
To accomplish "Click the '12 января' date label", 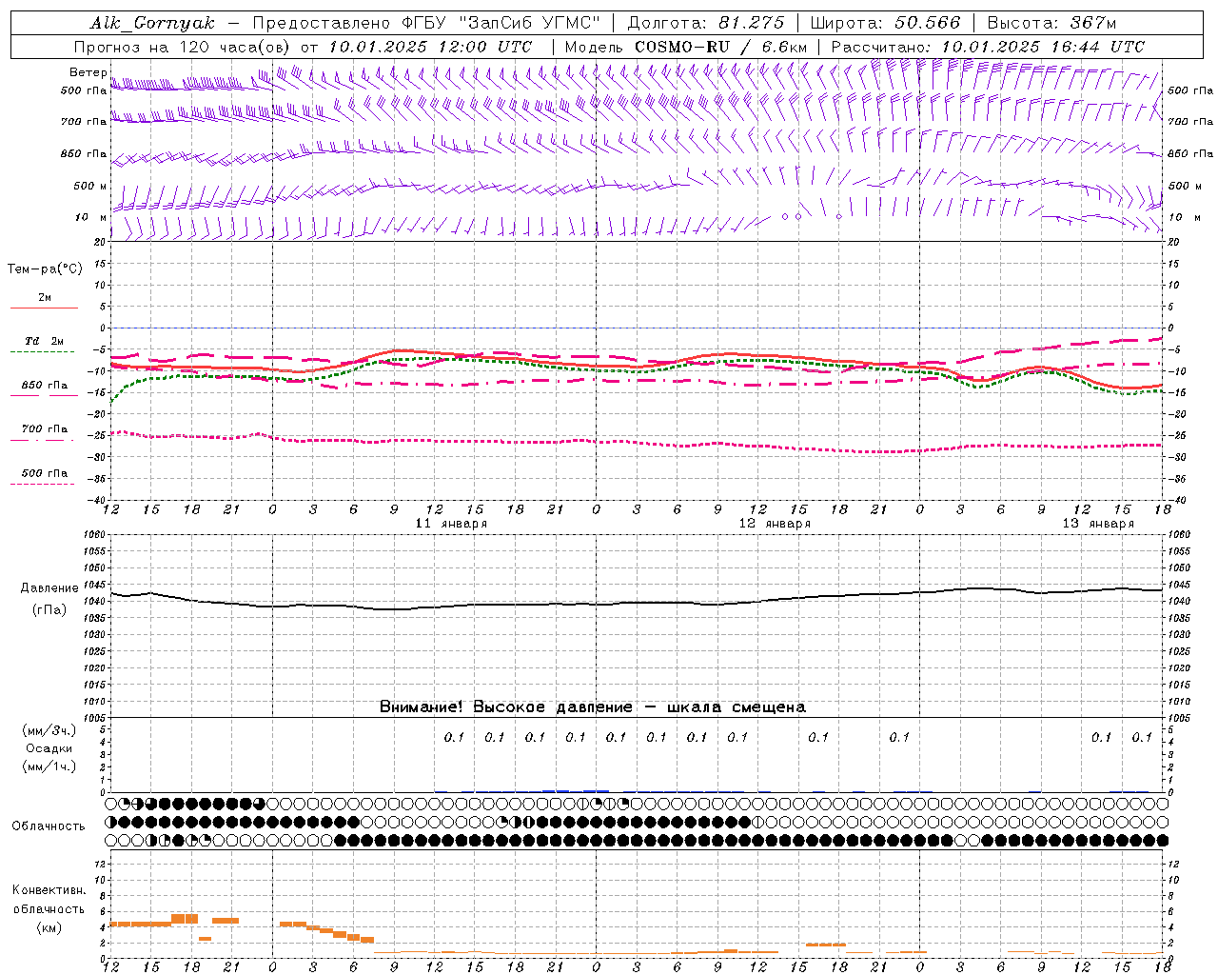I will coord(775,524).
